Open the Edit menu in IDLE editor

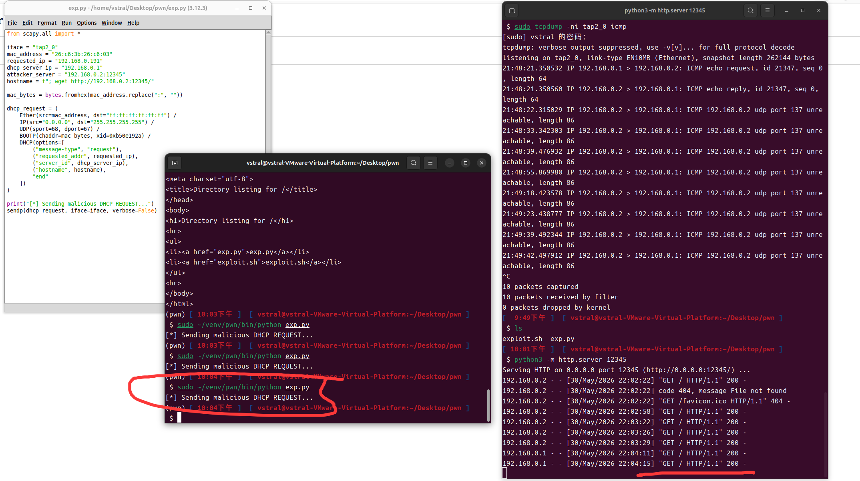(x=27, y=23)
